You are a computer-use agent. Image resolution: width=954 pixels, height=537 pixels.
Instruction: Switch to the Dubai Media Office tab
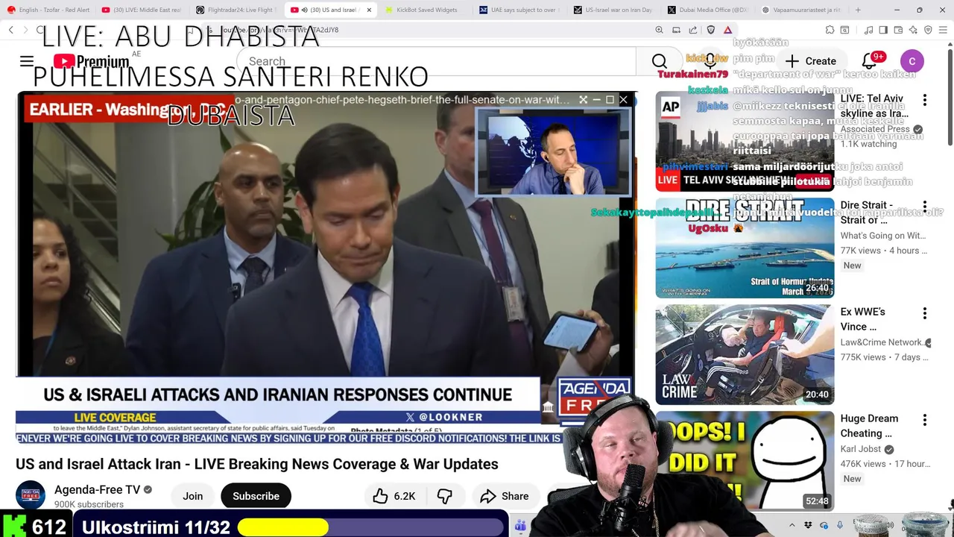(708, 10)
